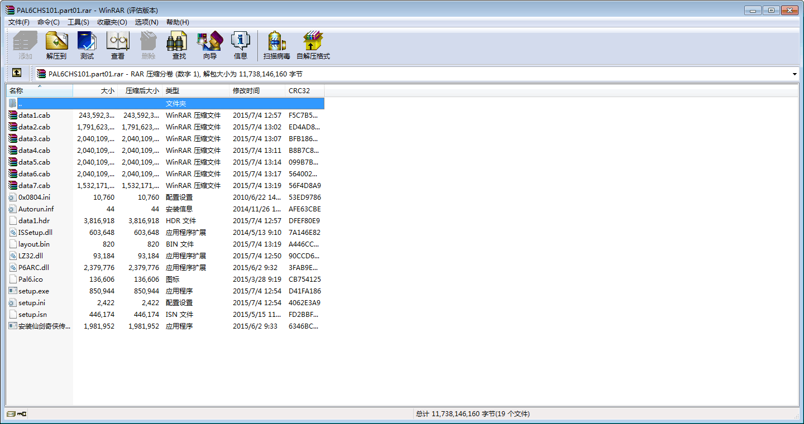Open the 帮助(H) menu
Viewport: 804px width, 424px height.
coord(178,22)
